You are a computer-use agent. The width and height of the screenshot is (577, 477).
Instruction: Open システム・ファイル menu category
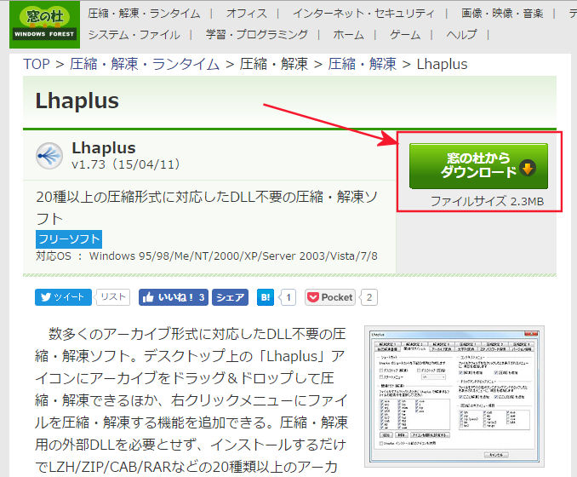134,35
